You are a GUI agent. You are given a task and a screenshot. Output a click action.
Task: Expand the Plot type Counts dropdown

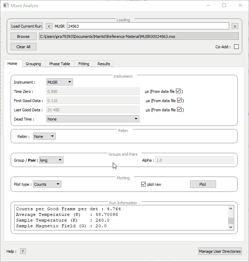(x=47, y=184)
